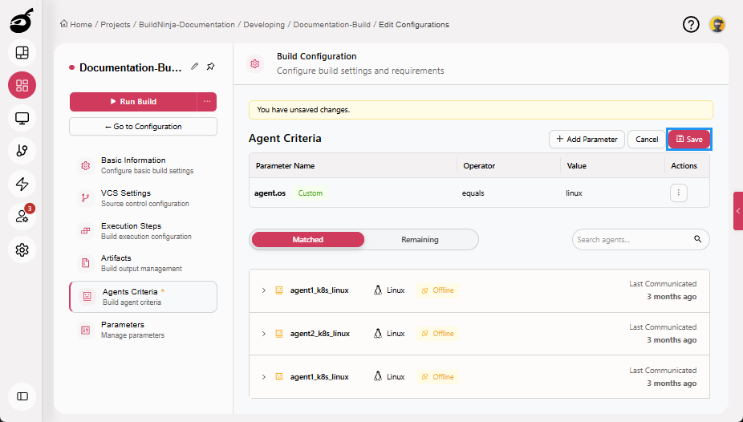743x422 pixels.
Task: Click Go to Configuration button
Action: 143,127
